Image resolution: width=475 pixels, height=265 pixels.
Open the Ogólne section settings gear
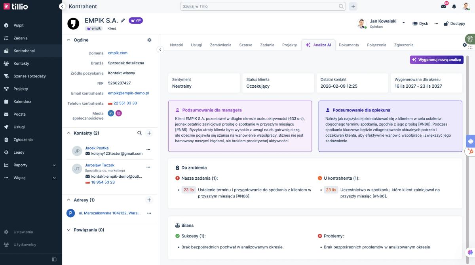pyautogui.click(x=149, y=40)
